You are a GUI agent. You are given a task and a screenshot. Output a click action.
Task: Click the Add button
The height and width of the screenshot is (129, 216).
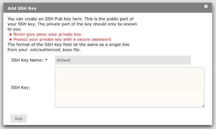(x=19, y=119)
